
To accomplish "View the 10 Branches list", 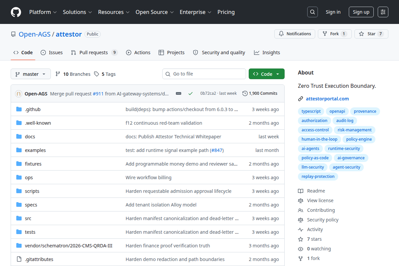I will [x=73, y=74].
